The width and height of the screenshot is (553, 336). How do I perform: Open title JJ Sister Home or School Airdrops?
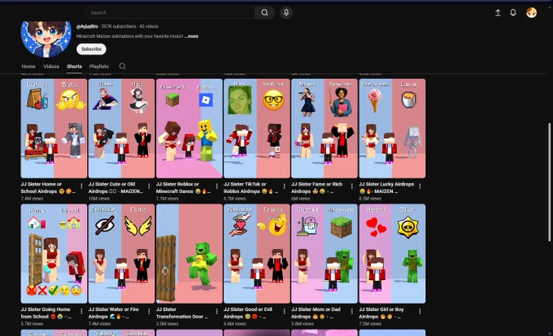click(47, 187)
